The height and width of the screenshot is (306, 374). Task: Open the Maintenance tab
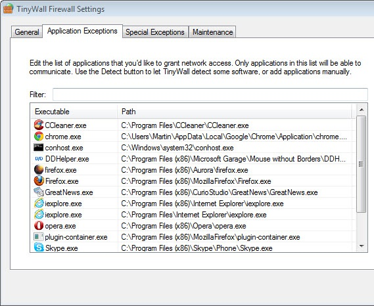(x=212, y=32)
